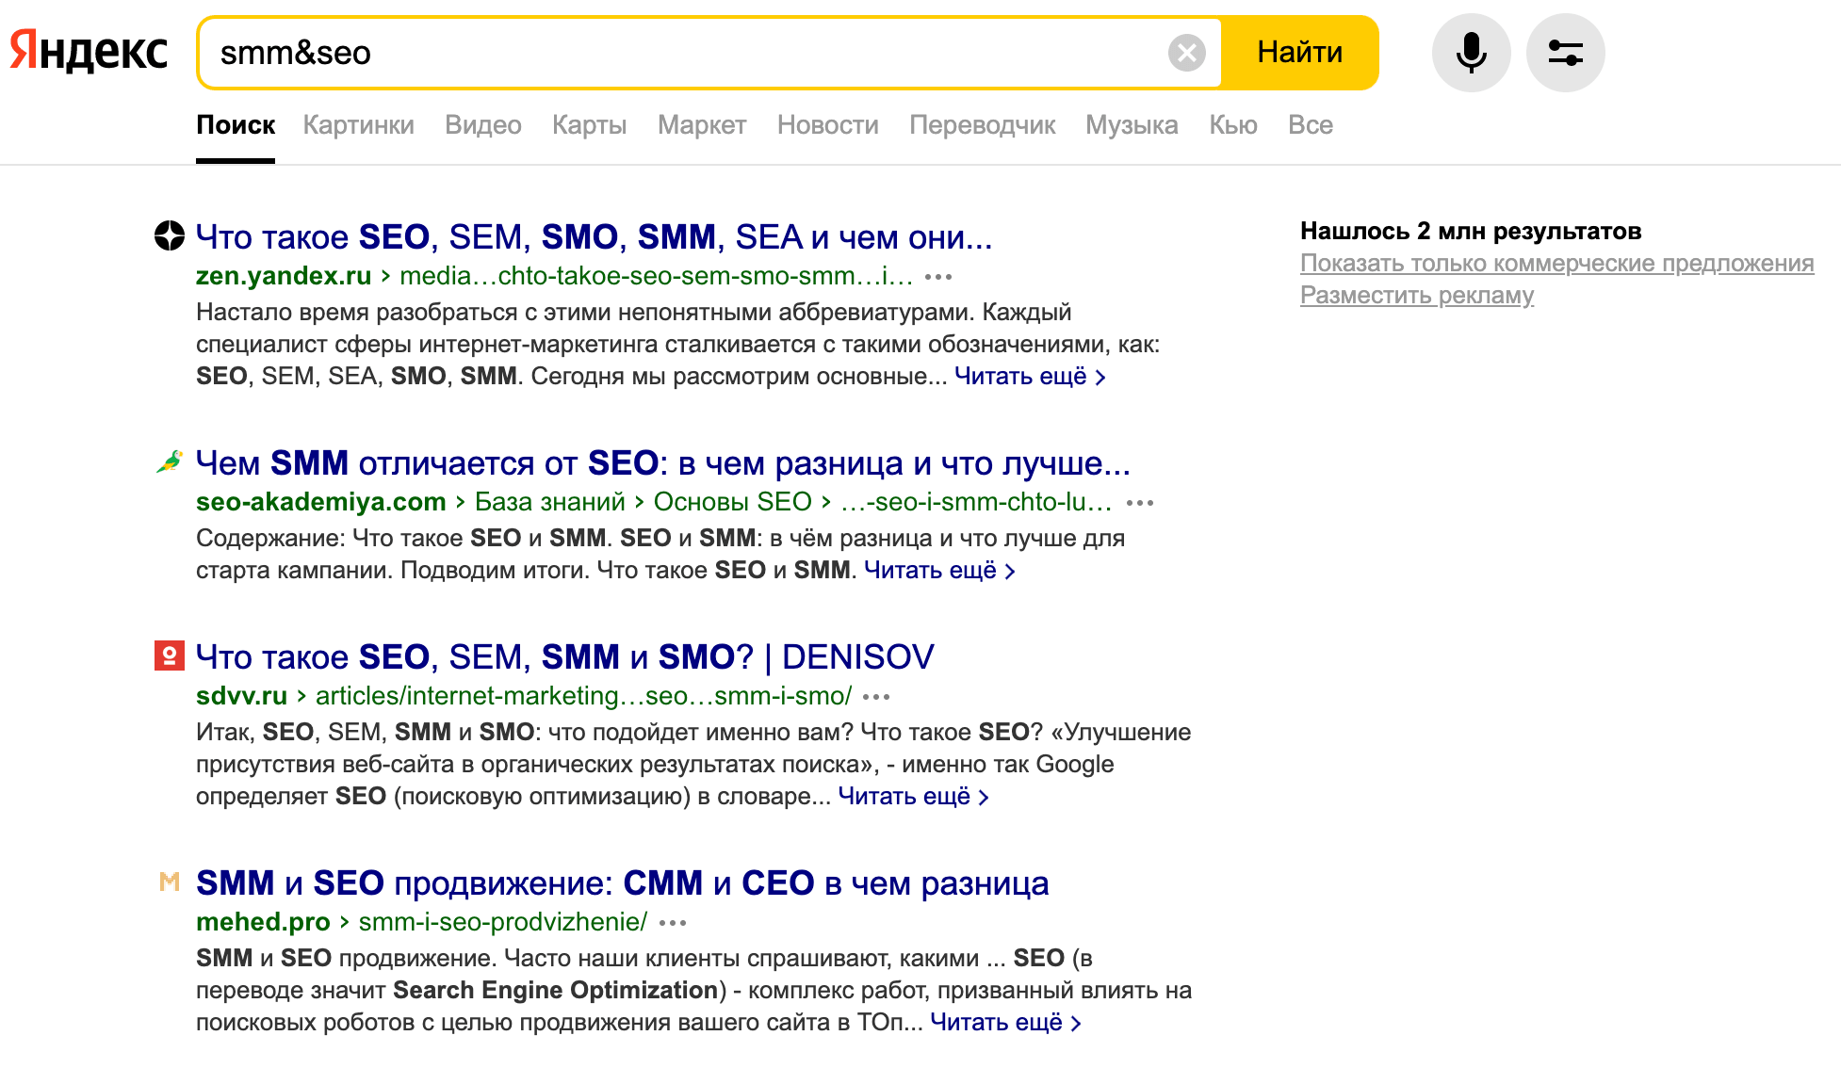Select the Поиск tab
This screenshot has width=1841, height=1068.
click(x=236, y=125)
